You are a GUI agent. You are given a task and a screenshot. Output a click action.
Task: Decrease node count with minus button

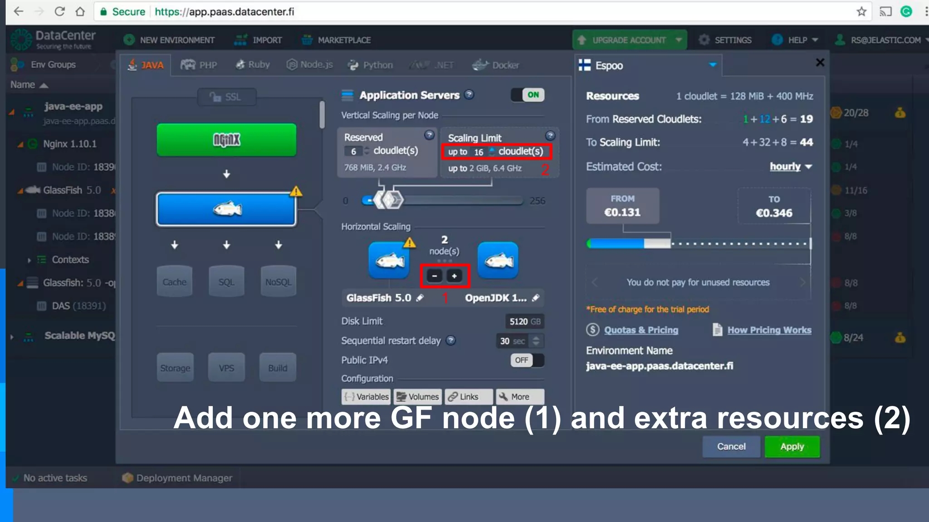(435, 275)
